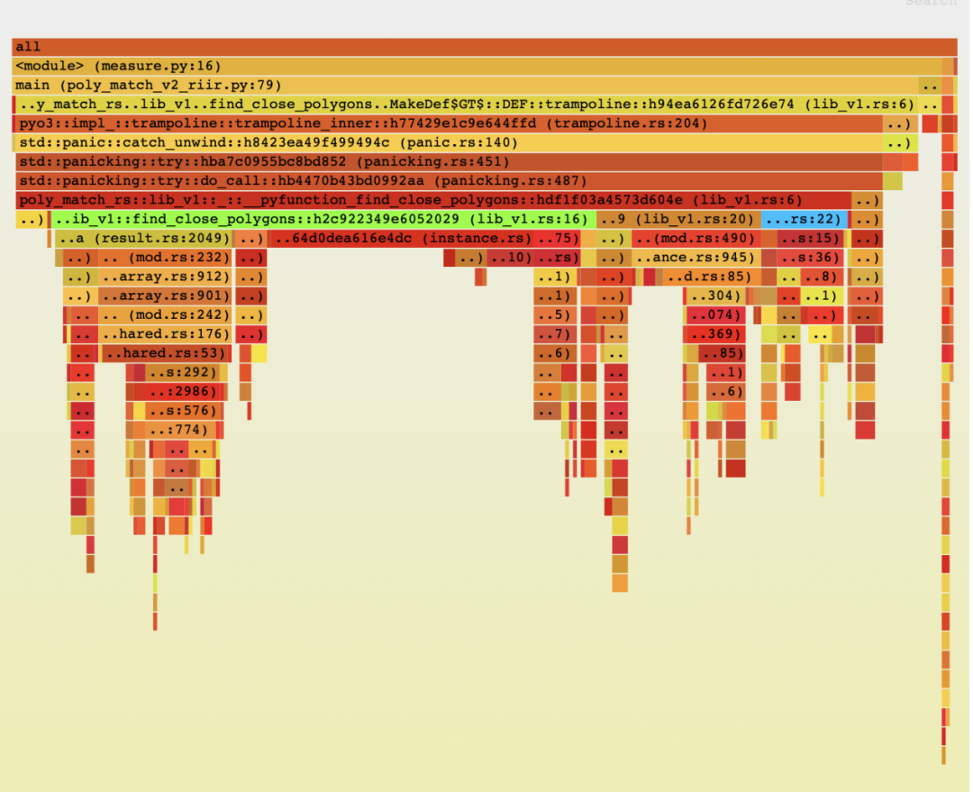This screenshot has width=973, height=792.
Task: Select the '..304)' frame
Action: [x=714, y=296]
